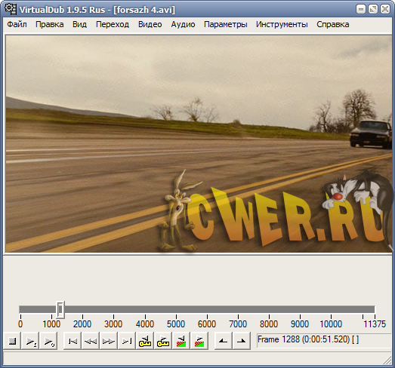Jump to previous scene change
The height and width of the screenshot is (368, 395).
pyautogui.click(x=181, y=341)
